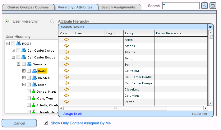Screen dimensions: 221x130
Task: Click the Assign To All link
Action: pos(72,114)
